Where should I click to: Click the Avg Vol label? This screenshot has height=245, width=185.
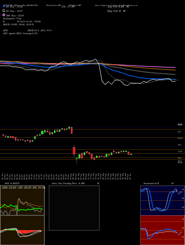[x=118, y=7]
